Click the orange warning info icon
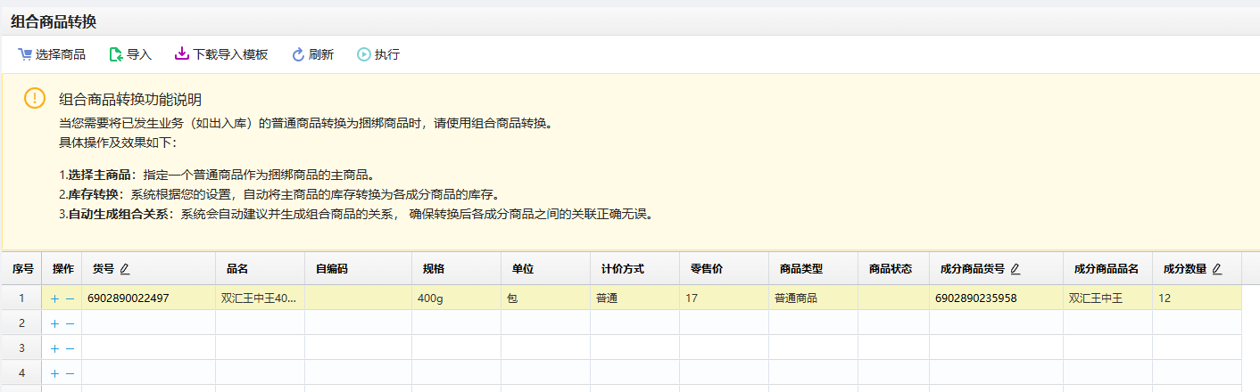This screenshot has height=392, width=1260. pos(34,98)
